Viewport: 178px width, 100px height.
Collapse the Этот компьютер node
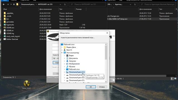point(62,53)
